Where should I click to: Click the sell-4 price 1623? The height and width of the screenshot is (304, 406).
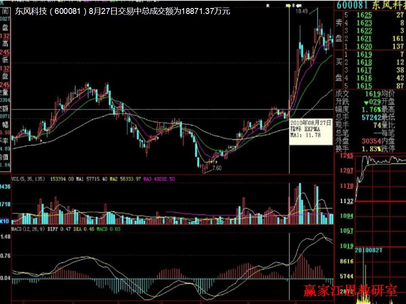coord(364,23)
